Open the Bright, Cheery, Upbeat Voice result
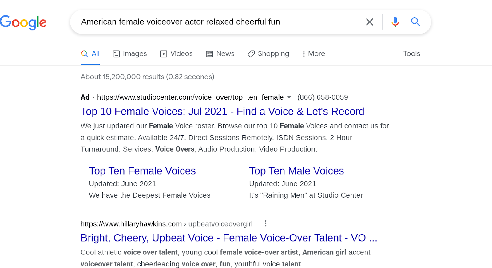Viewport: 492px width, 268px height. [229, 238]
